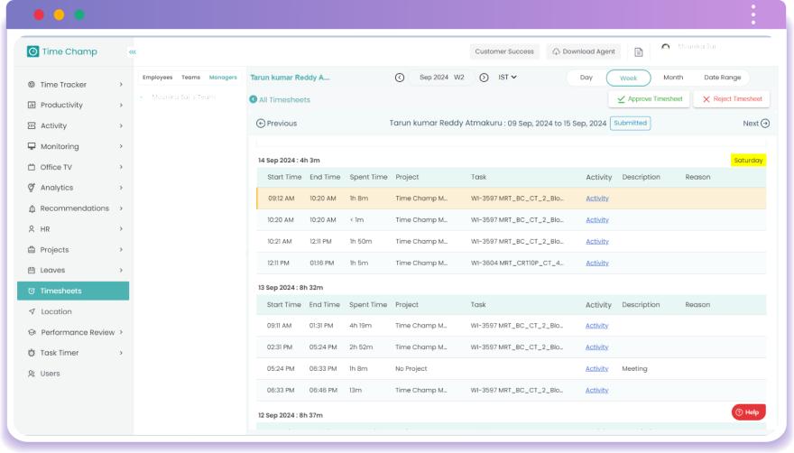Open Task Timer menu item
794x453 pixels.
tap(60, 353)
